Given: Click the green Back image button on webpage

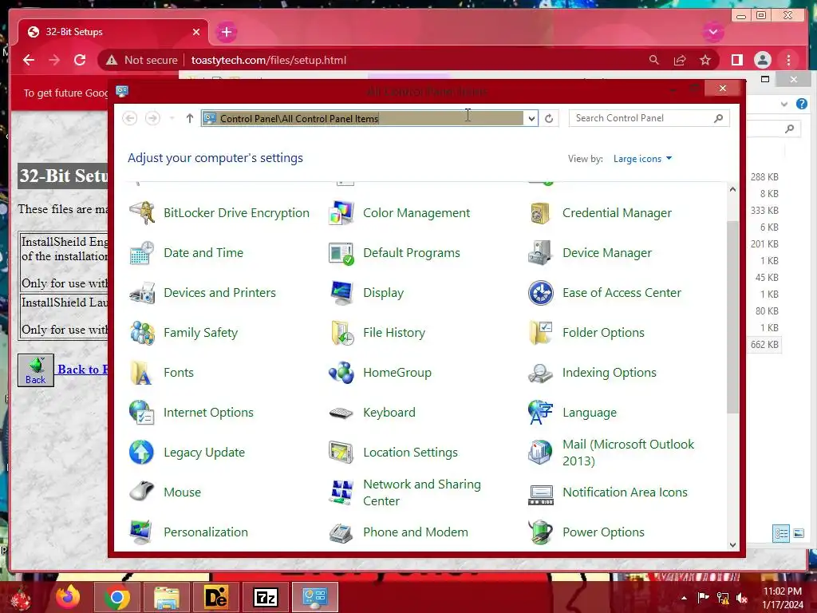Looking at the screenshot, I should tap(35, 370).
